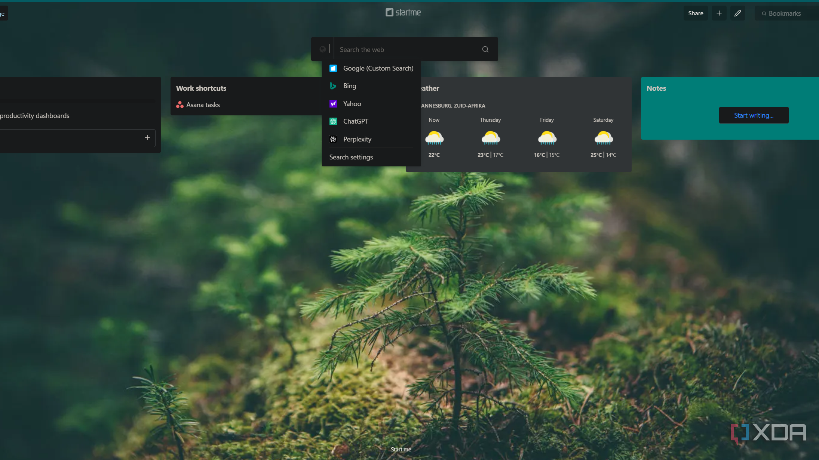Click the Perplexity logo icon
The width and height of the screenshot is (819, 460).
tap(333, 139)
